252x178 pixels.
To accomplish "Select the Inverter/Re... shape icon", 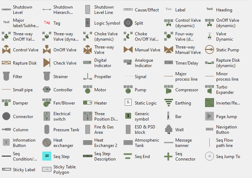I will [x=209, y=103].
